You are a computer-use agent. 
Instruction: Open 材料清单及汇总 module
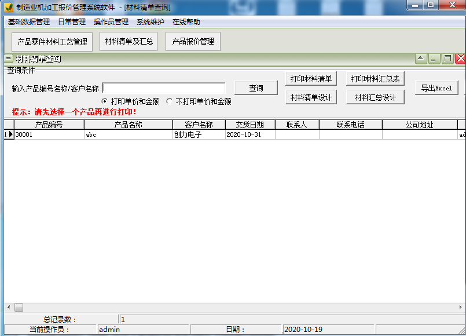coord(129,42)
